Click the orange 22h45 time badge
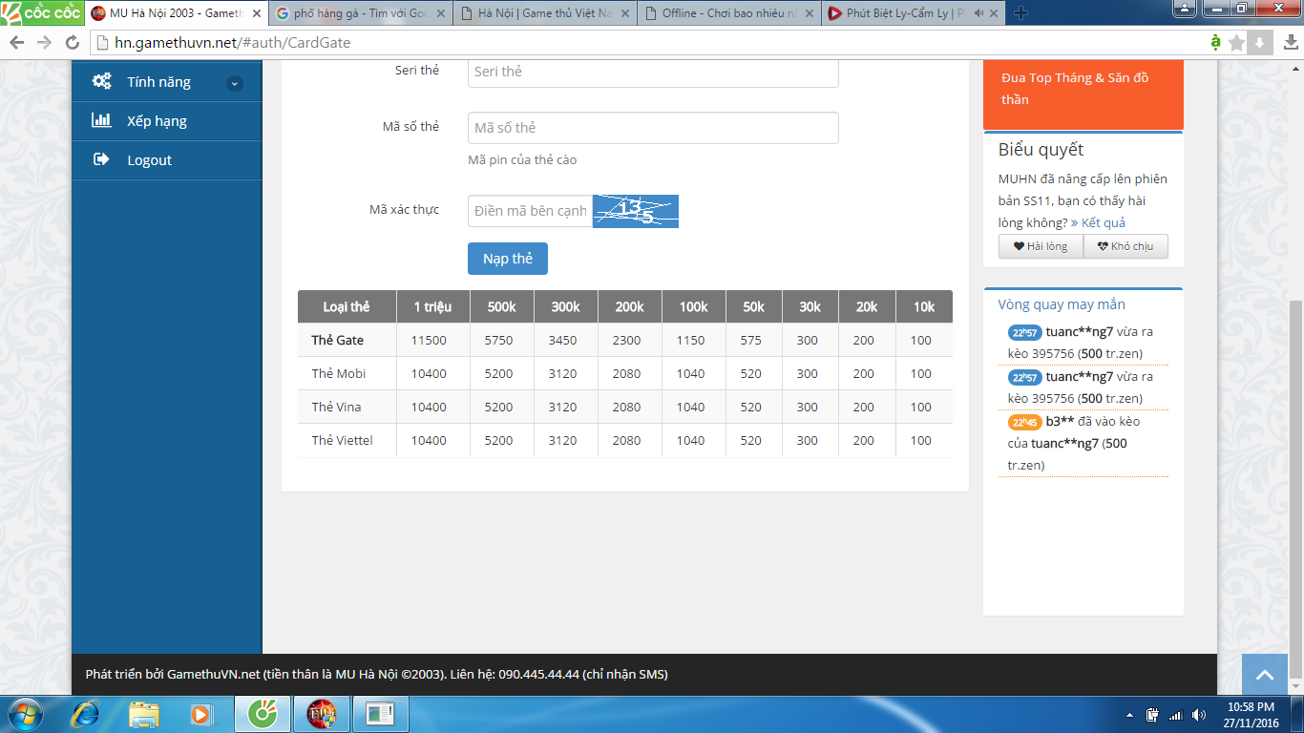The height and width of the screenshot is (733, 1304). click(x=1025, y=422)
